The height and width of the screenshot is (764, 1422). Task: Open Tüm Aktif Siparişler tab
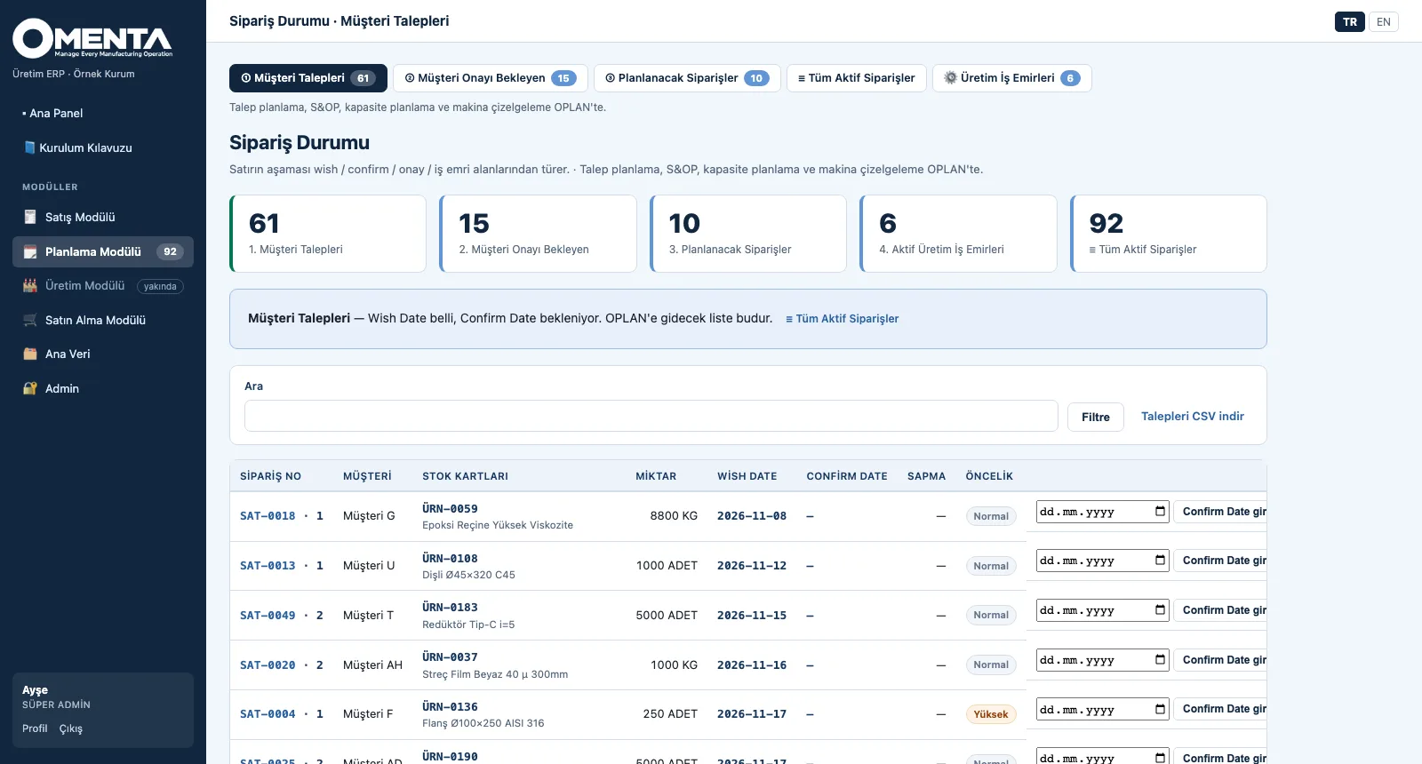(x=857, y=78)
